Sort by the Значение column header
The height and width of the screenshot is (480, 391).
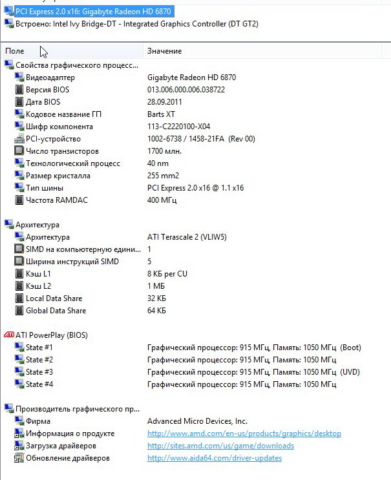[262, 51]
